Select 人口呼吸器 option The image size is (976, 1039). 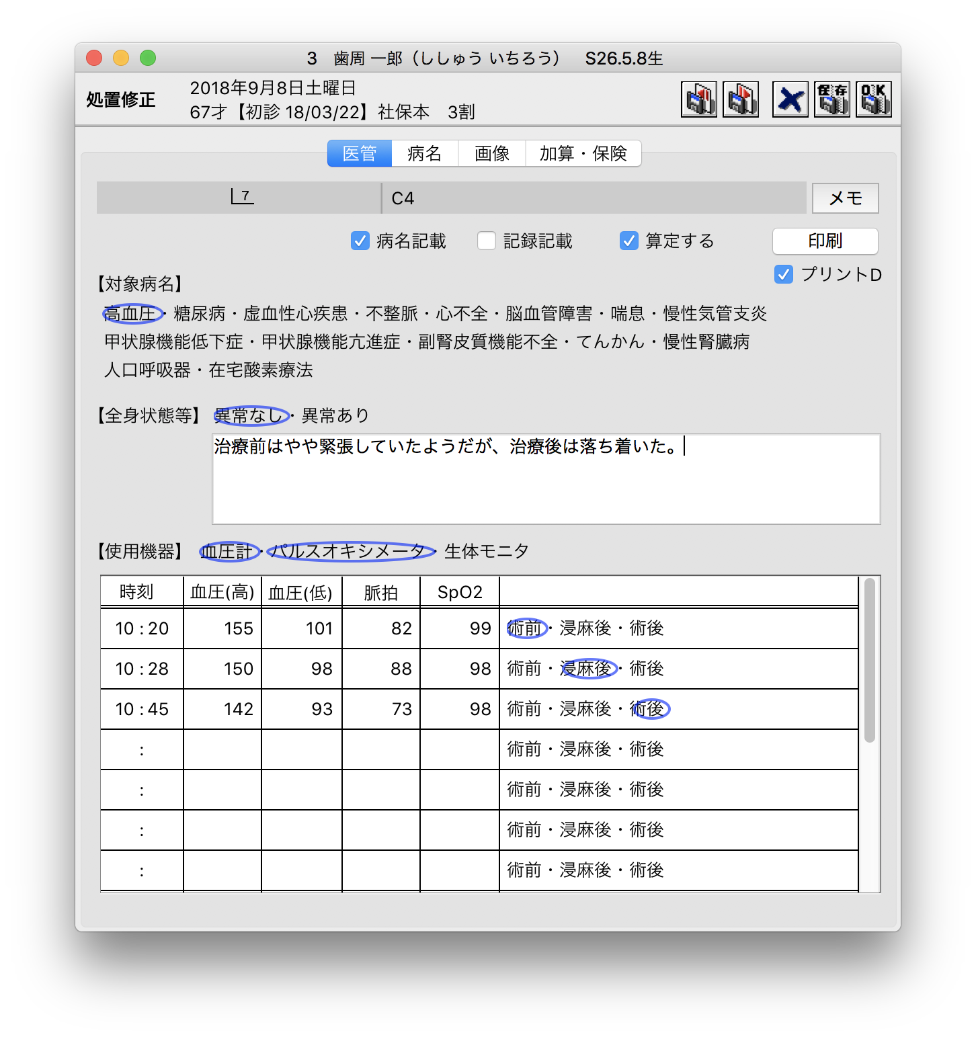147,370
